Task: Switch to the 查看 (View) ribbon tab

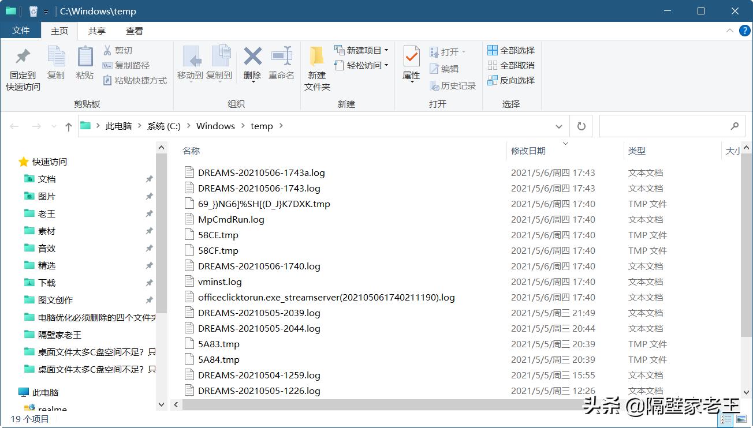Action: 134,31
